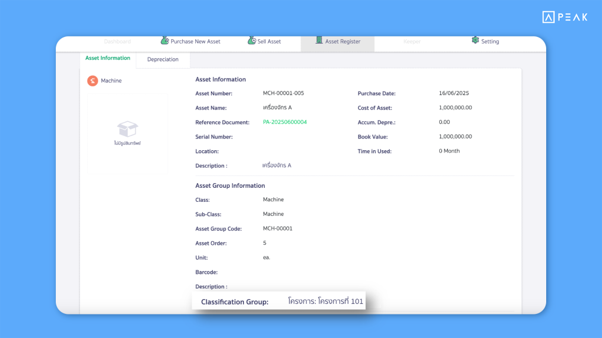Click the Classification Group tooltip bar
The height and width of the screenshot is (338, 602).
279,301
